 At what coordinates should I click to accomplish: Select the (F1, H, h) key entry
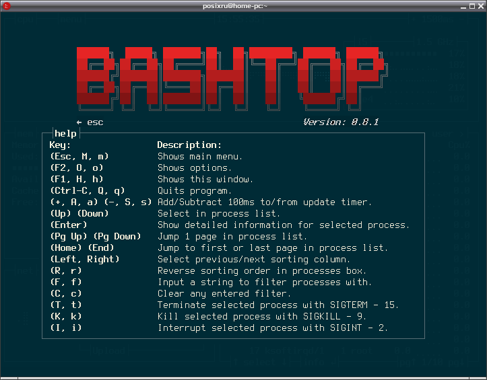tap(77, 180)
